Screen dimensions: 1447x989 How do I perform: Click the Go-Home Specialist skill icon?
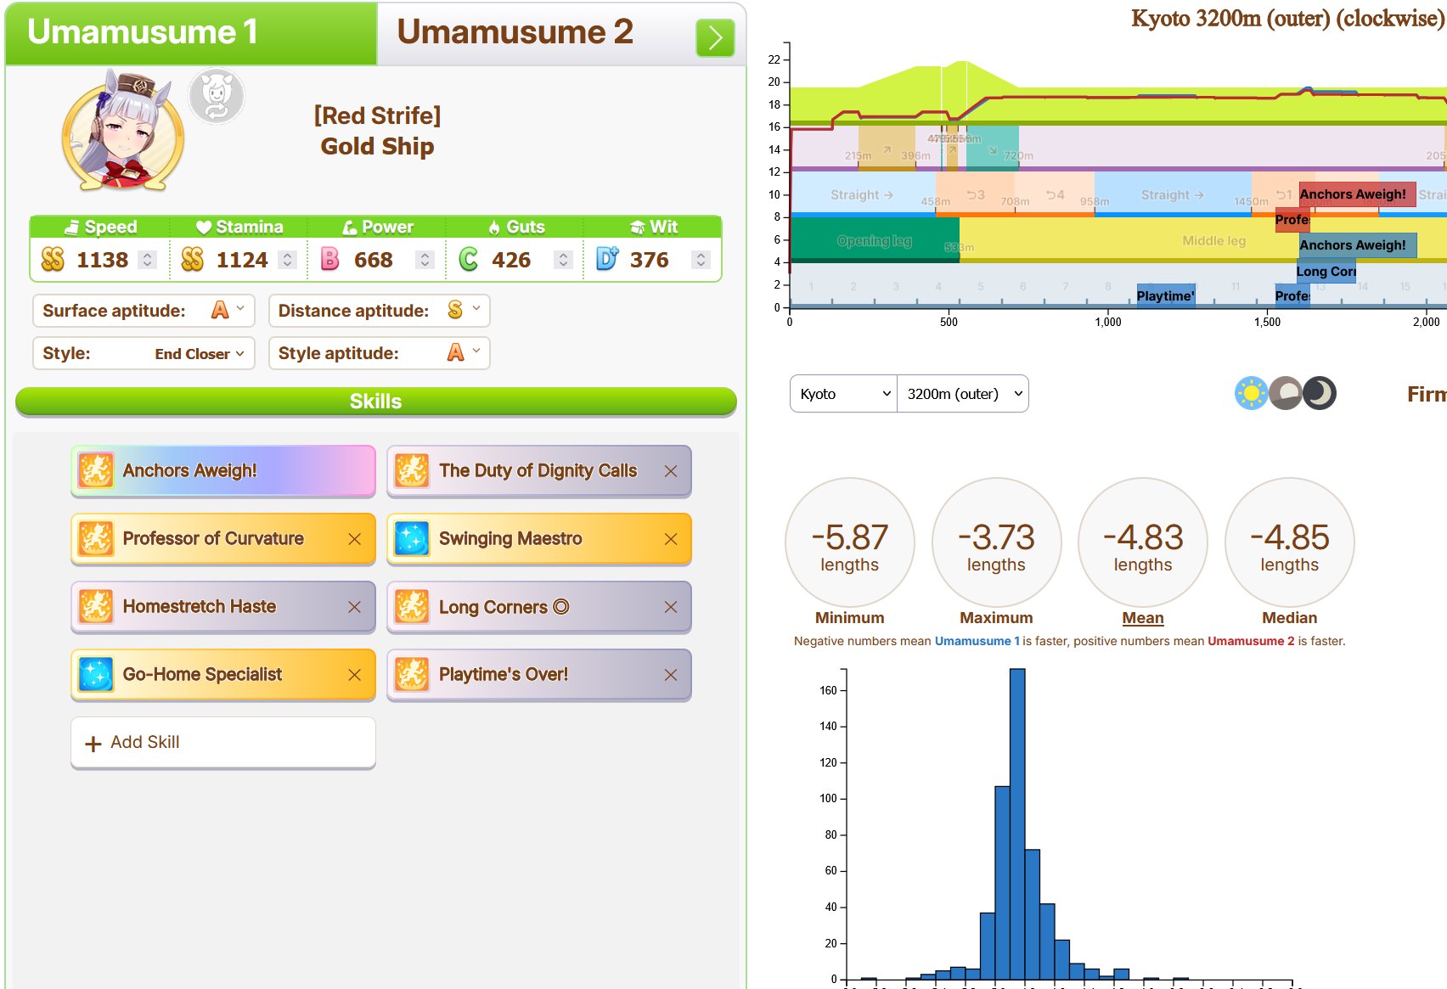coord(96,674)
